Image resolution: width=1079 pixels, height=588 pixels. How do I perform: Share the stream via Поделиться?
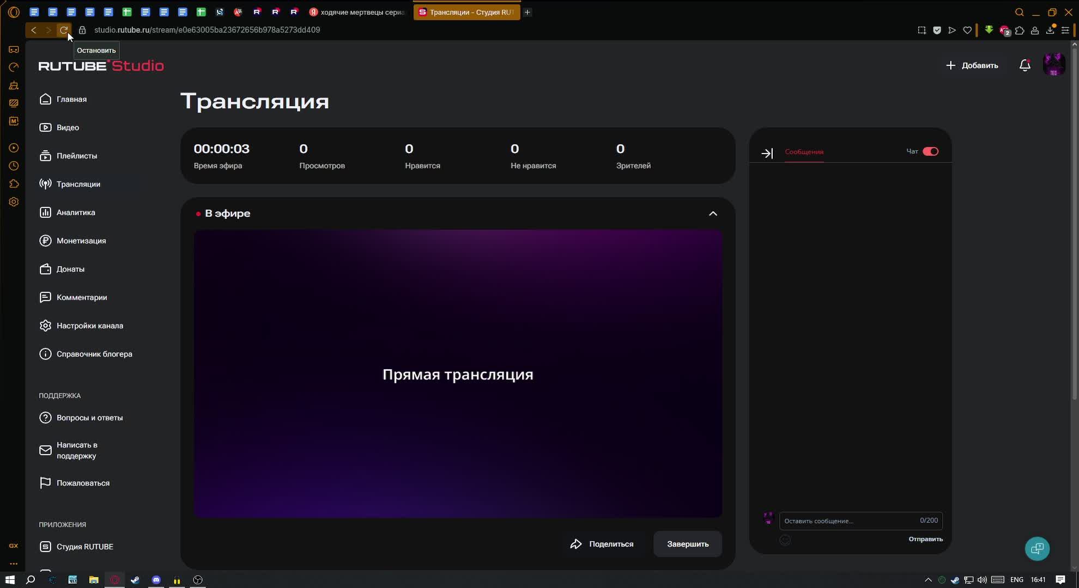(602, 544)
